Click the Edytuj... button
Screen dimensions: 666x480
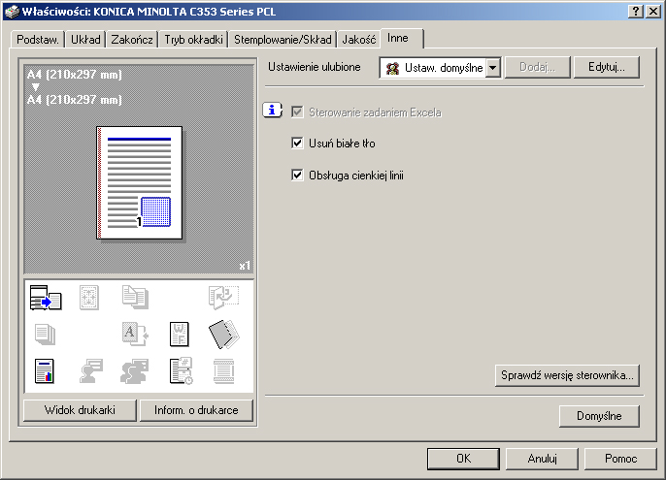tap(606, 67)
